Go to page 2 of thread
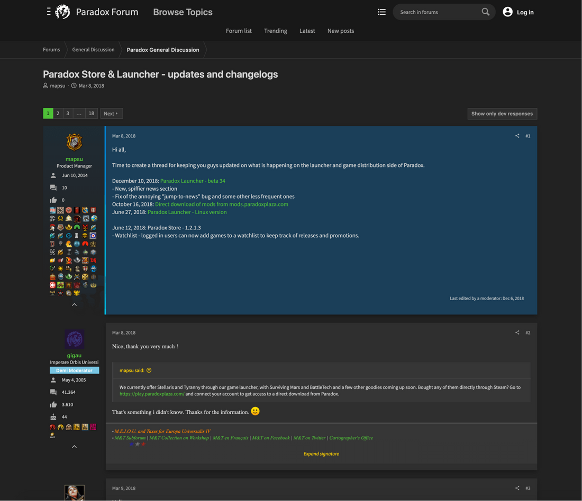The image size is (582, 501). [58, 113]
